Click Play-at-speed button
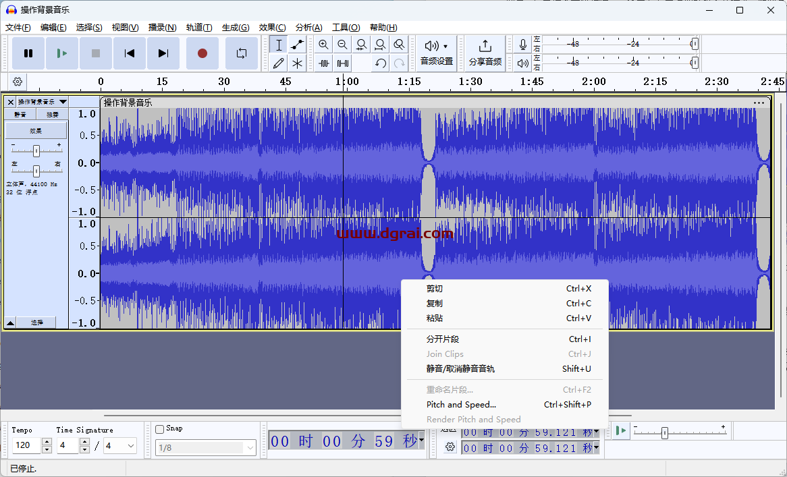787x477 pixels. coord(621,430)
